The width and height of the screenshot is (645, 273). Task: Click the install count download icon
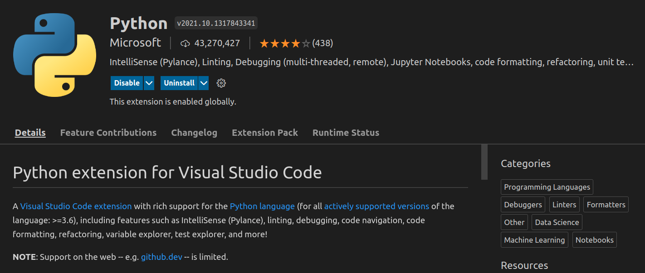click(x=185, y=43)
